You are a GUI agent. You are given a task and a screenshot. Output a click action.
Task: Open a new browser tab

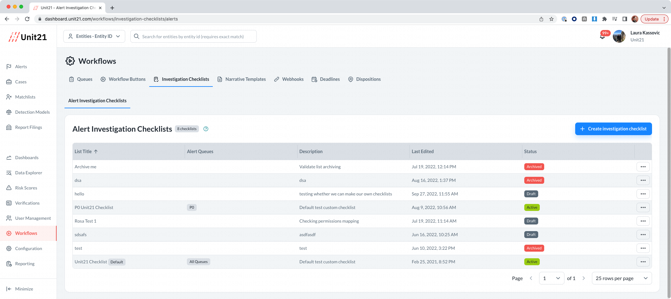112,8
